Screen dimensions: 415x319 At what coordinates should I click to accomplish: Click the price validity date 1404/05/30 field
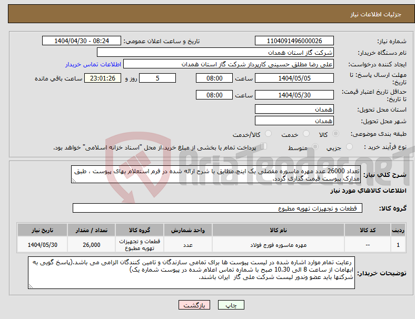pyautogui.click(x=294, y=95)
